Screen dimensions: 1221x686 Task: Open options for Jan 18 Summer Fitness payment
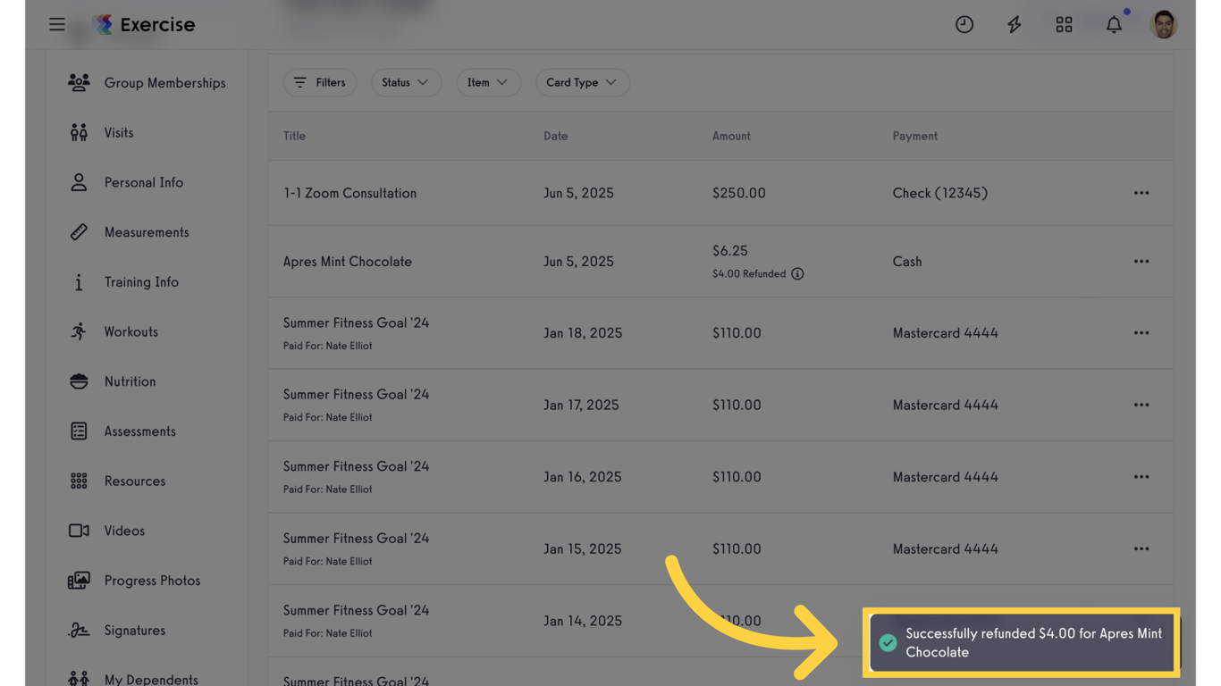(1141, 333)
